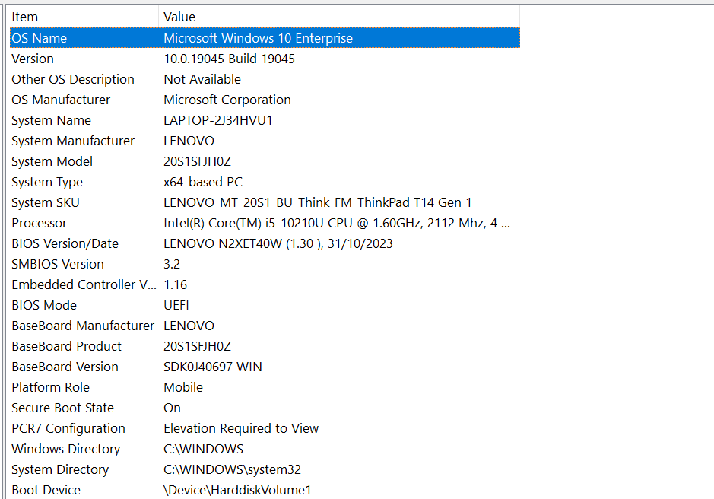Image resolution: width=714 pixels, height=499 pixels.
Task: Click the SMBIOS value '3.2'
Action: pyautogui.click(x=172, y=264)
